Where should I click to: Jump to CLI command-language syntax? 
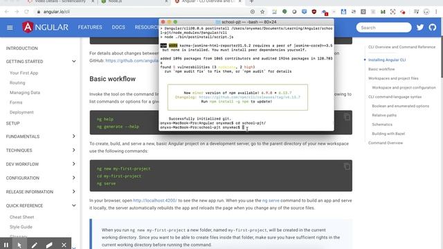pyautogui.click(x=395, y=97)
